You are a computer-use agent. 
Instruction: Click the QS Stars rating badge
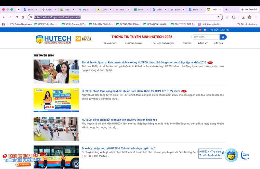[x=84, y=38]
